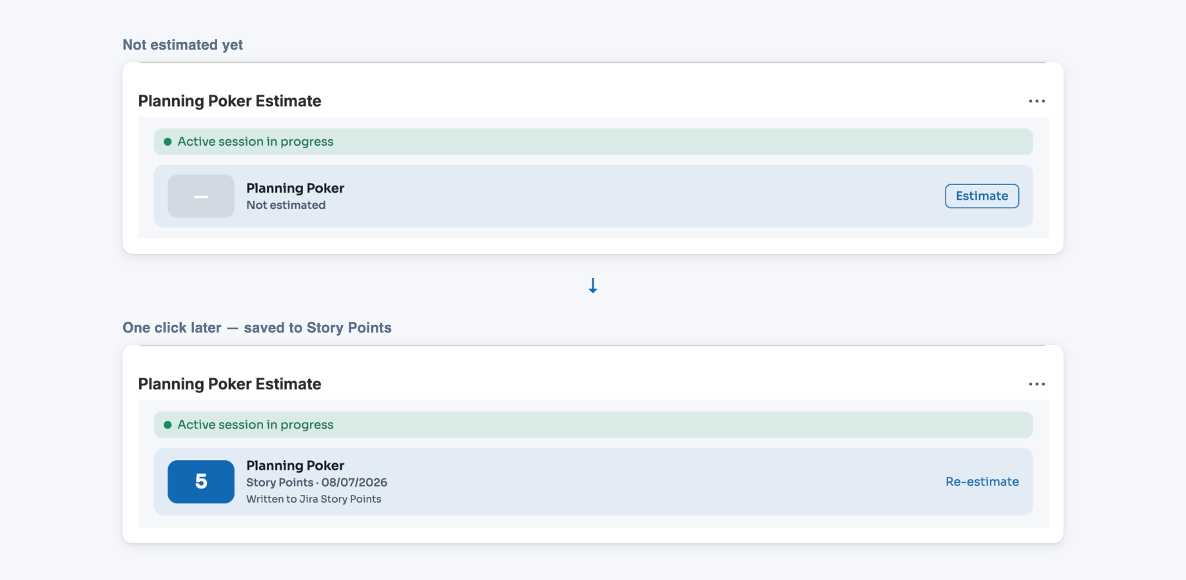Click the 'Not estimated' status text

tap(286, 205)
